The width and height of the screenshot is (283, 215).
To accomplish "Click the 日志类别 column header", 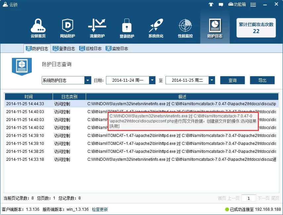I will [x=69, y=97].
